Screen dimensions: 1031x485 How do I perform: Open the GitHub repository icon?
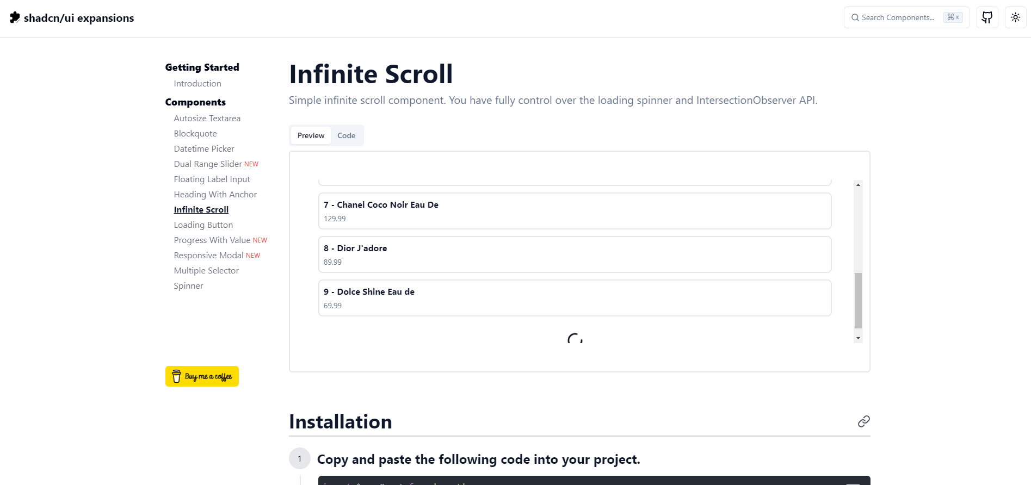[987, 17]
